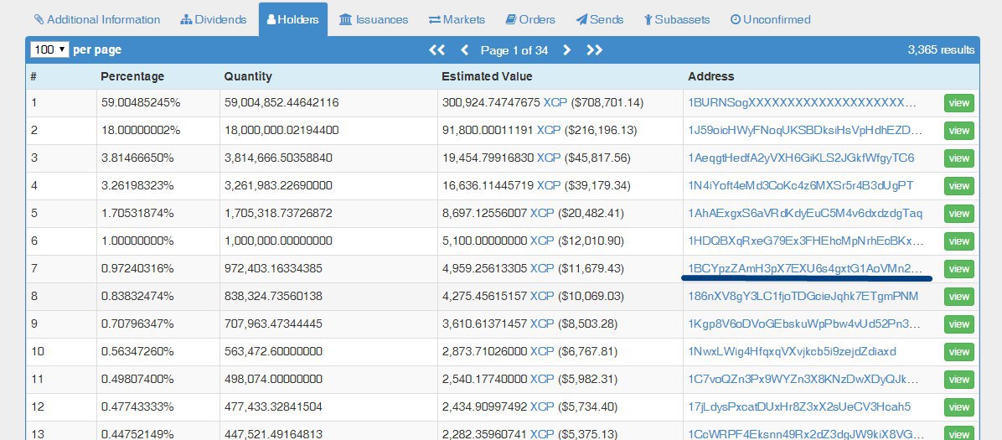Jump to first page double-chevron icon
1002x440 pixels.
pos(437,50)
